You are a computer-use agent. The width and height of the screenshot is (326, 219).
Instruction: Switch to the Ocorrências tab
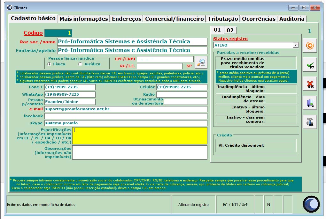259,19
